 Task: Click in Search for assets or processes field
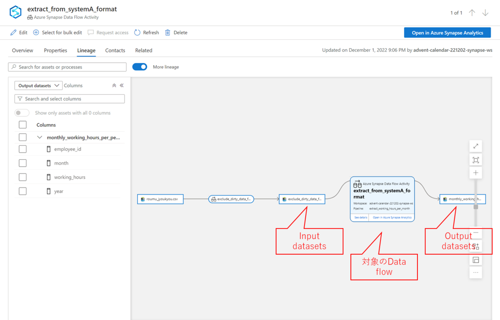click(67, 67)
